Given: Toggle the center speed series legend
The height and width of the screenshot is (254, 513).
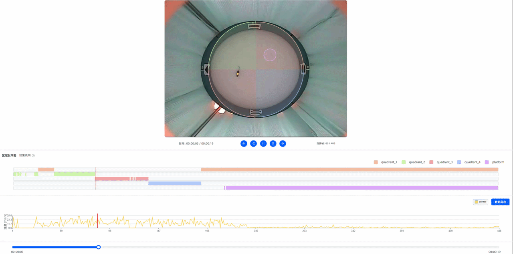Looking at the screenshot, I should coord(480,202).
